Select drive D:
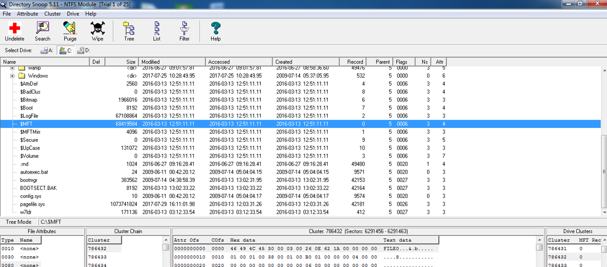 point(83,51)
